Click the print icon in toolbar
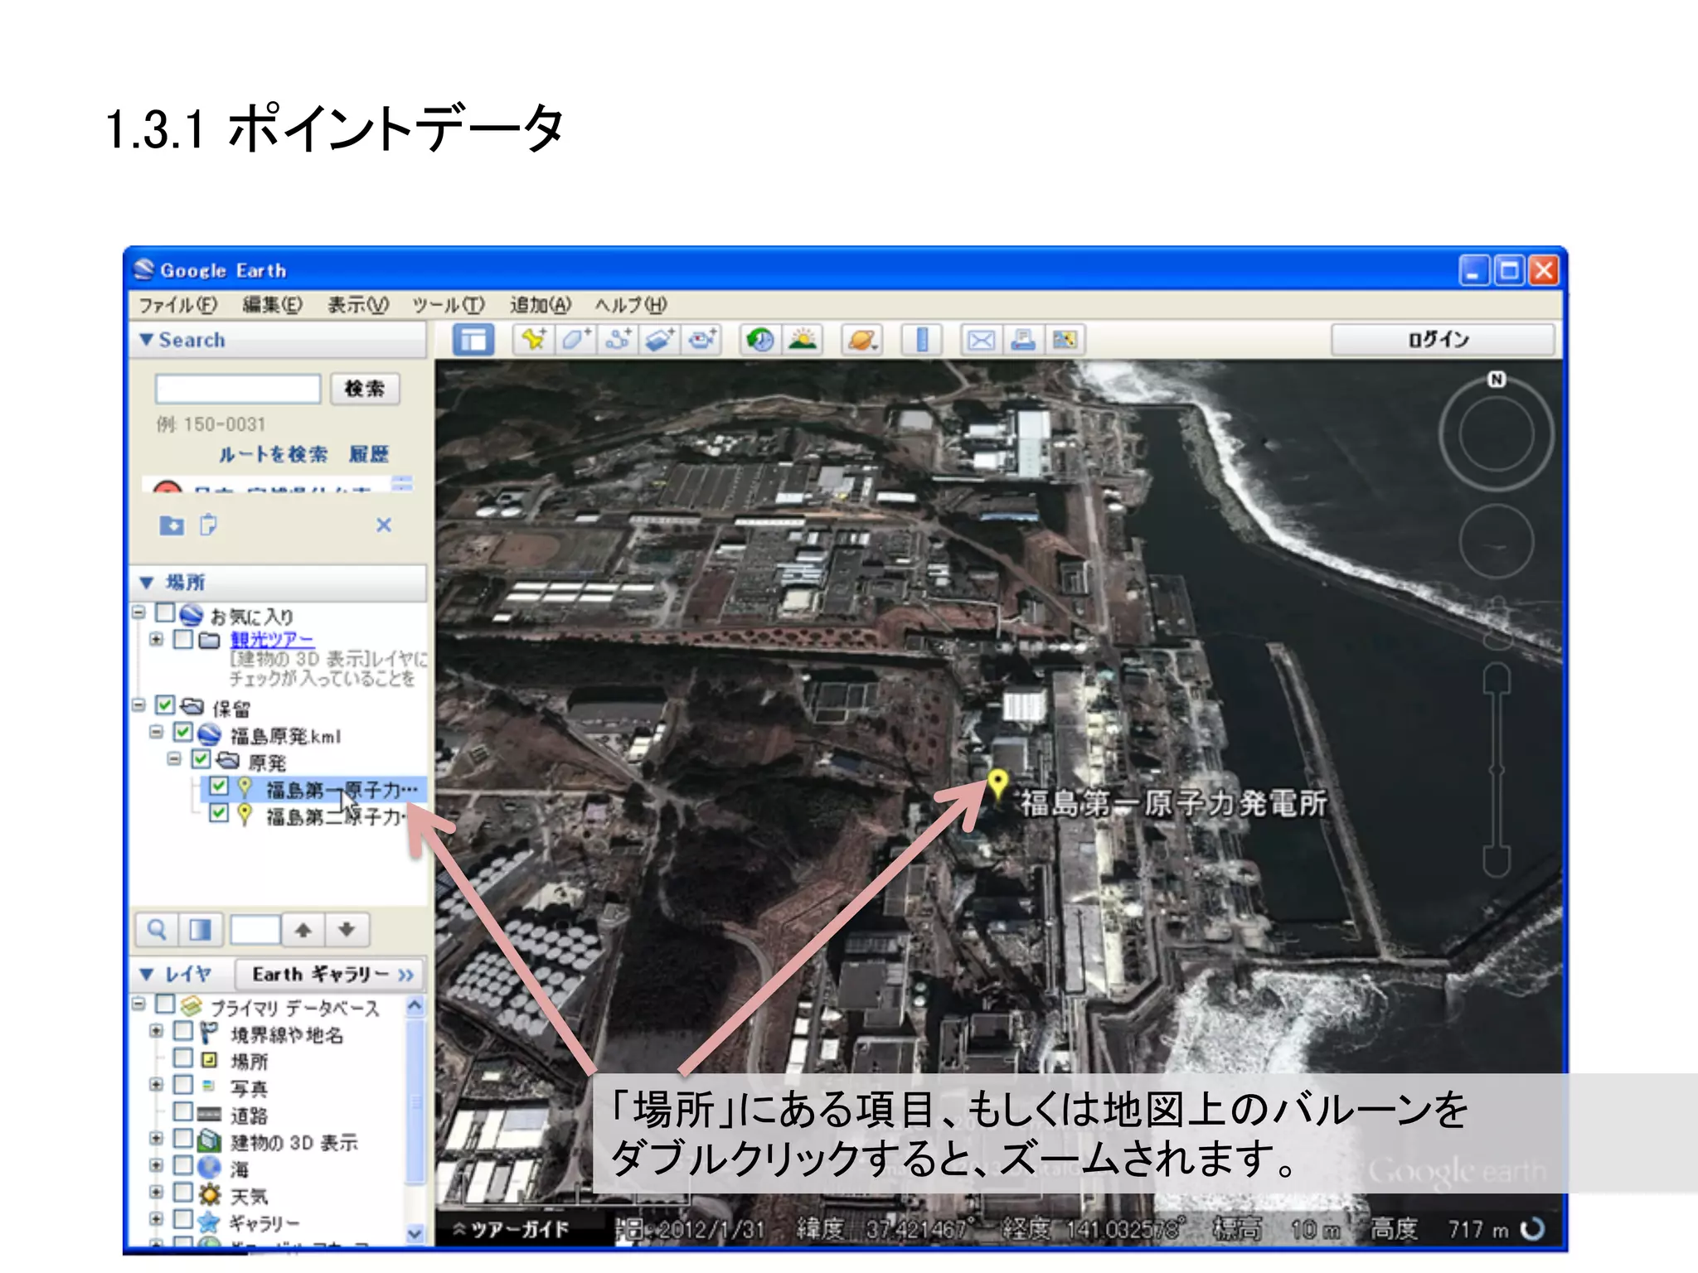 [x=1023, y=340]
